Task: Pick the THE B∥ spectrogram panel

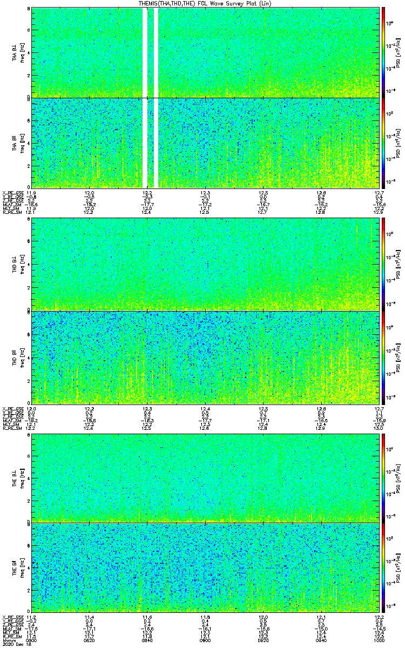Action: pos(205,567)
